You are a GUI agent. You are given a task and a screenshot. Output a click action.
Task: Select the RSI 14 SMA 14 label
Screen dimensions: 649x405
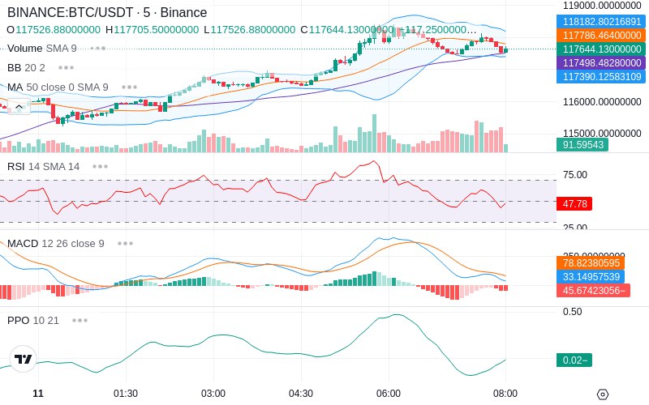click(x=43, y=167)
